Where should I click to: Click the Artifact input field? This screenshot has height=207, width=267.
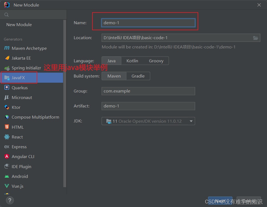[x=148, y=106]
